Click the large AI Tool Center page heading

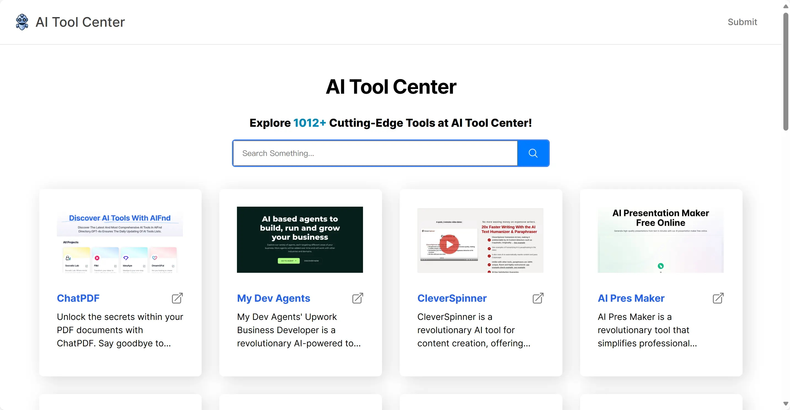pyautogui.click(x=391, y=87)
